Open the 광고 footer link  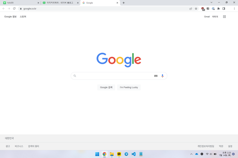point(8,146)
